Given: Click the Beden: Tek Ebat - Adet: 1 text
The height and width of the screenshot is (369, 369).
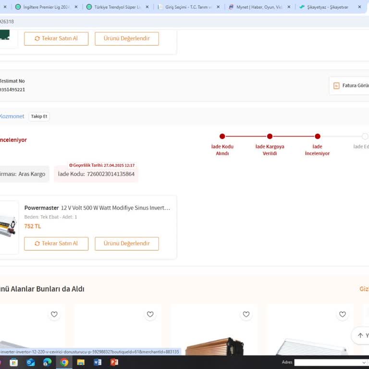Looking at the screenshot, I should click(50, 217).
